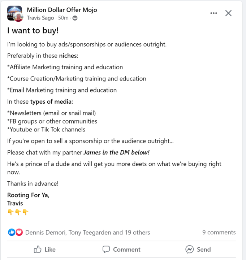246x260 pixels.
Task: Open Dennis Demori in the reactions list
Action: click(45, 233)
